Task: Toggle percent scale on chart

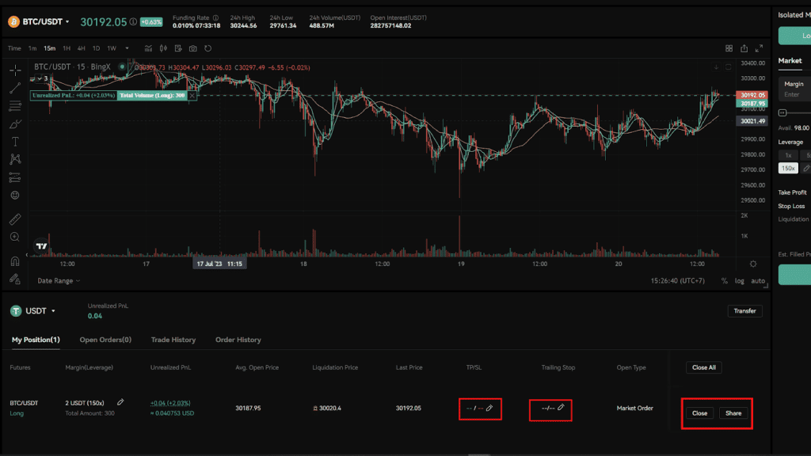Action: coord(724,281)
